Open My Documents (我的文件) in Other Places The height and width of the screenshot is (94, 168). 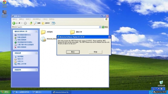(x=20, y=59)
